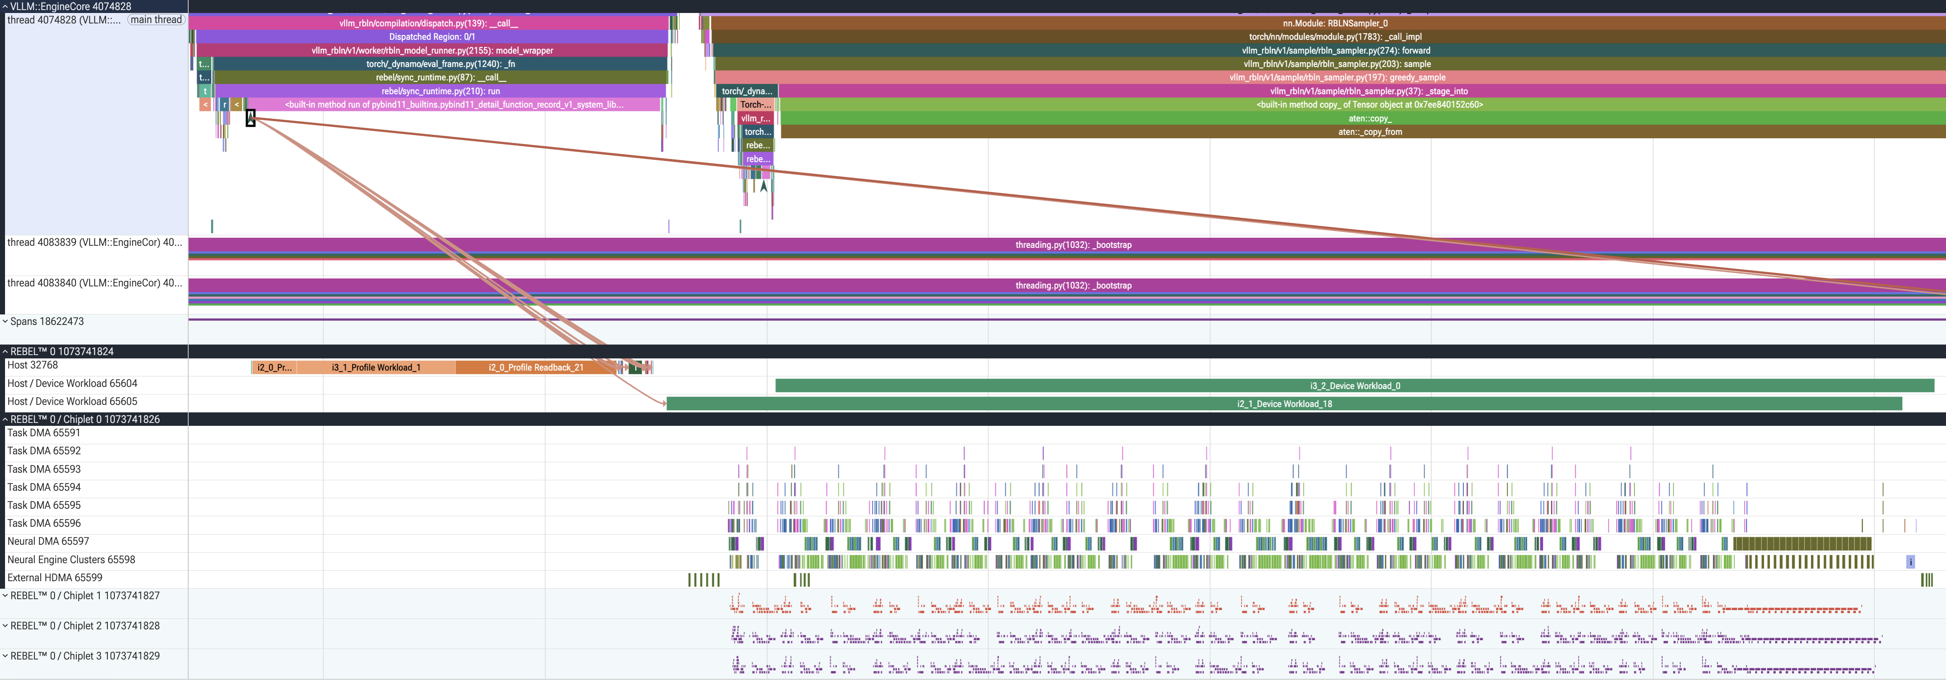The image size is (1946, 680).
Task: Select module.py(1783): _call_impl slice
Action: point(1329,37)
